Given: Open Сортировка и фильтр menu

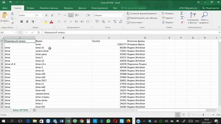Looking at the screenshot, I should 193,18.
